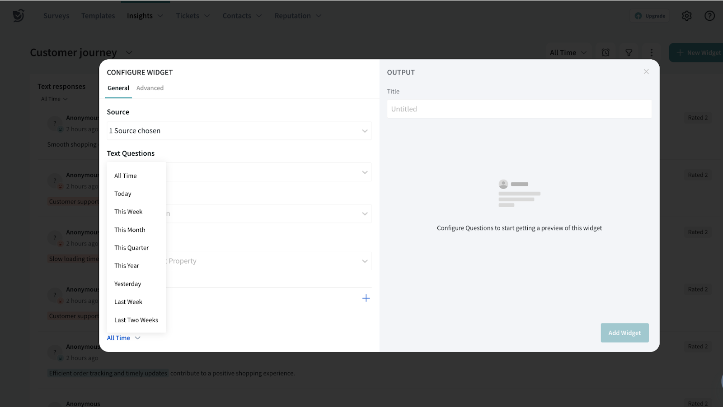Open the settings gear icon

[686, 16]
